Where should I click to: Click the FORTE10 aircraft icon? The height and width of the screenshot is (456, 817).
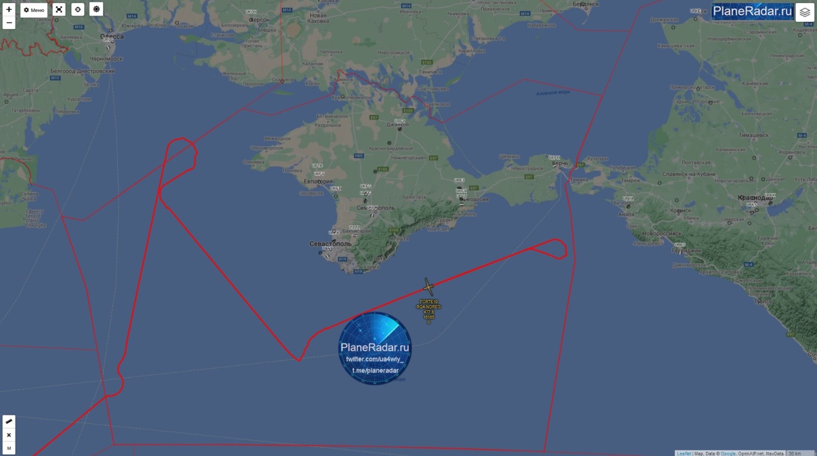pos(428,286)
